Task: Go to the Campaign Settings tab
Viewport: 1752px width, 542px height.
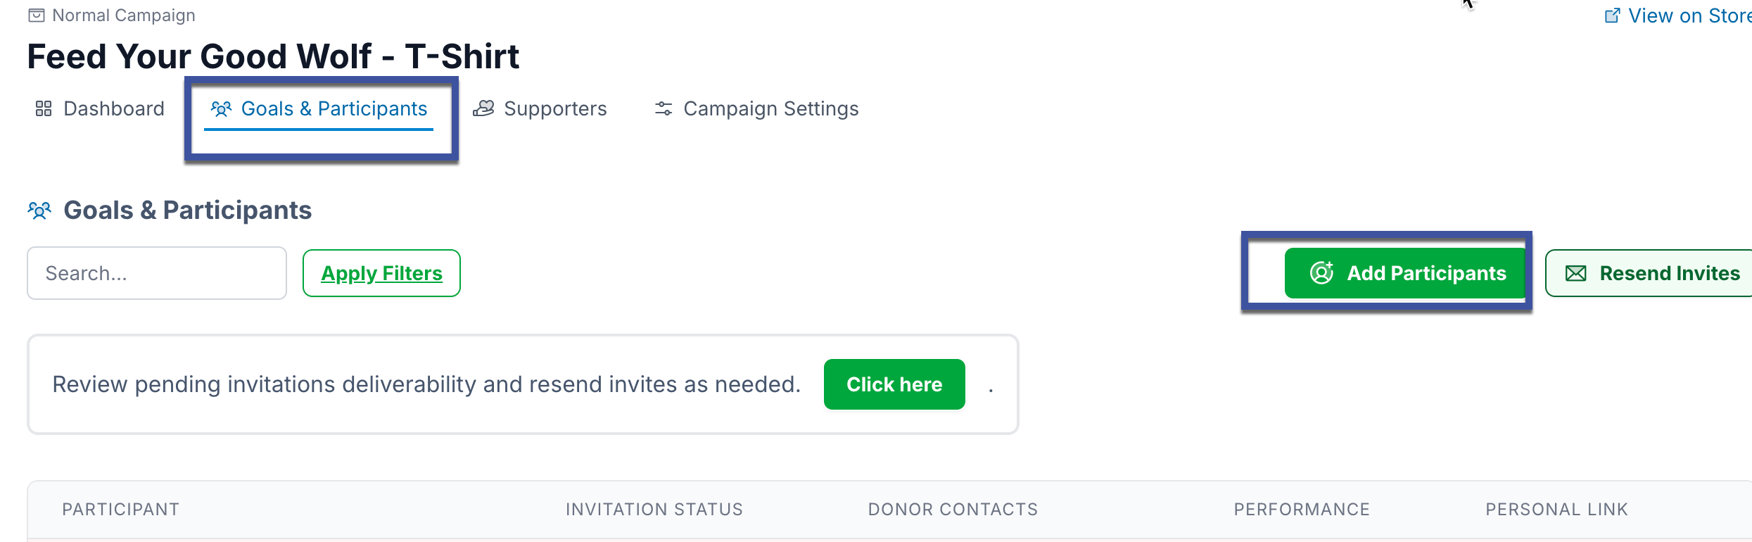Action: pos(770,108)
